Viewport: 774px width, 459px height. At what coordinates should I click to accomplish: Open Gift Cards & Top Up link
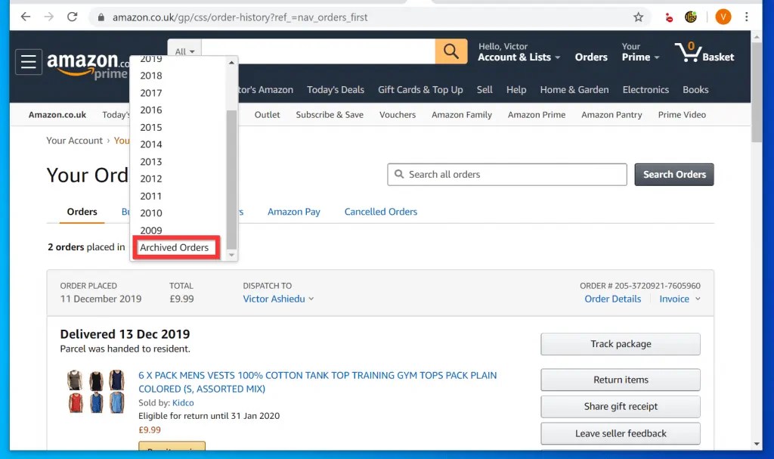click(420, 89)
